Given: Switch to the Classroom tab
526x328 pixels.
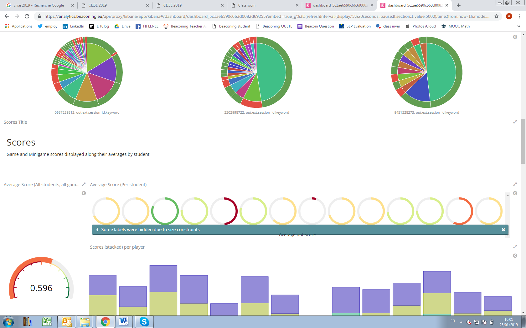Looking at the screenshot, I should (x=264, y=5).
